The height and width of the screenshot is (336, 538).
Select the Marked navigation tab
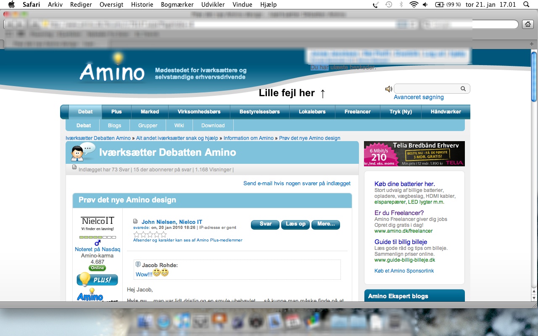click(x=150, y=112)
